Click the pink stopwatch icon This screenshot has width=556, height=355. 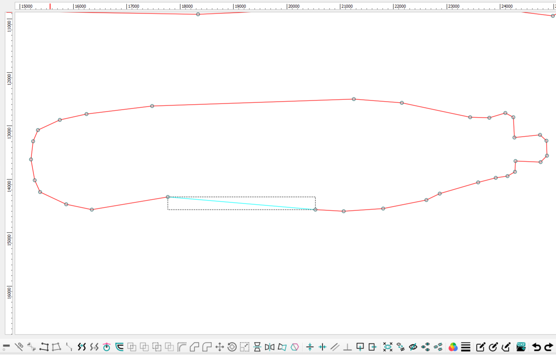[x=107, y=347]
